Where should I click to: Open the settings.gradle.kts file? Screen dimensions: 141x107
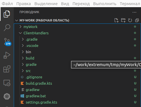tap(42, 102)
